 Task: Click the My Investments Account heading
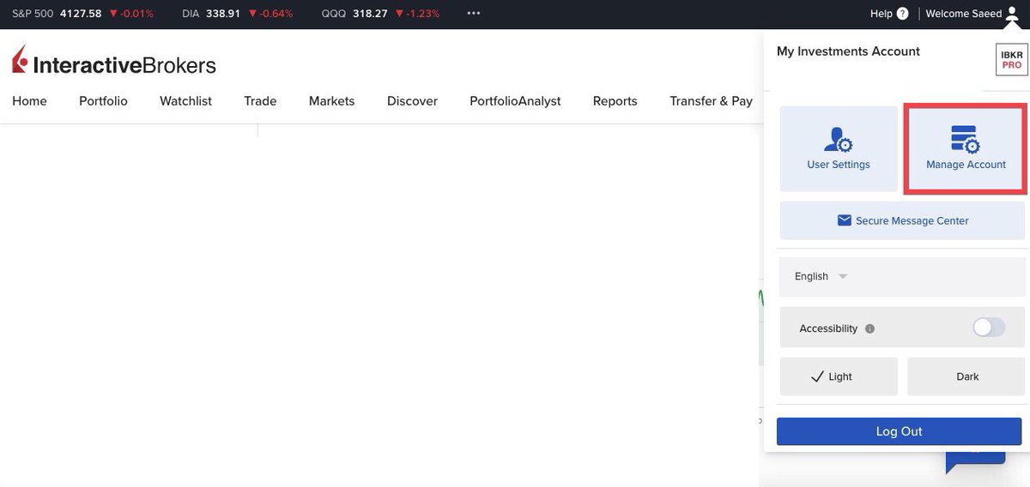click(x=848, y=51)
